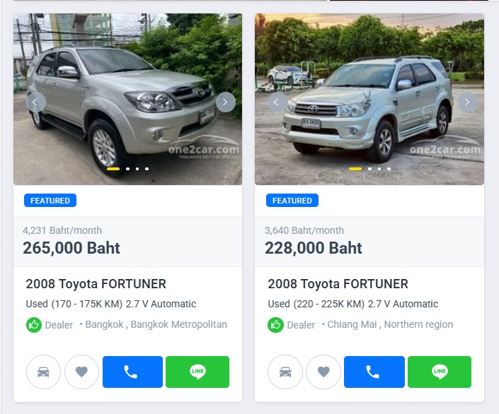
Task: Show previous photo of Chiang Mai Fortuner
Action: pyautogui.click(x=277, y=102)
